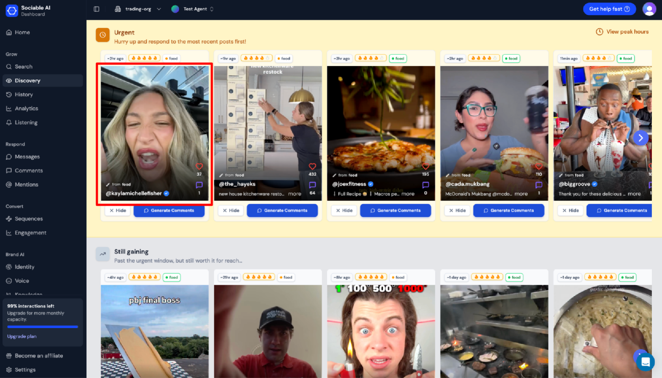The height and width of the screenshot is (378, 662).
Task: Open Search in the sidebar
Action: pyautogui.click(x=43, y=67)
